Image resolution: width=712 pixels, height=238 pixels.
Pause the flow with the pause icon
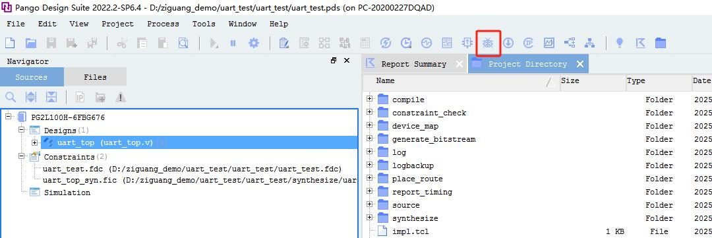pos(233,43)
